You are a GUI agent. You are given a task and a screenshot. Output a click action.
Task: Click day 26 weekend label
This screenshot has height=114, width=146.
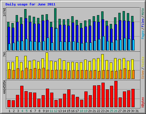115,111
